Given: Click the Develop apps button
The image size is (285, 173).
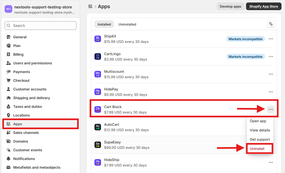Looking at the screenshot, I should (230, 7).
